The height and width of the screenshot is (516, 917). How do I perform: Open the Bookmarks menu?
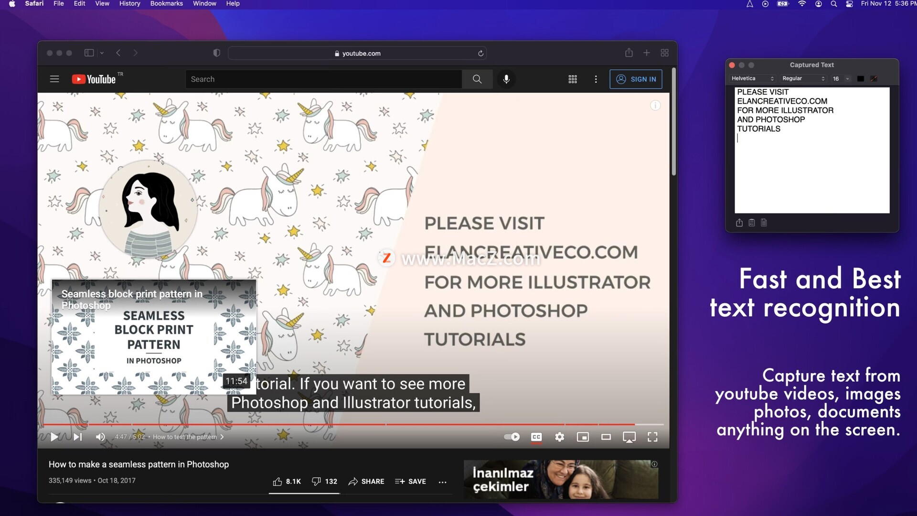[x=167, y=4]
